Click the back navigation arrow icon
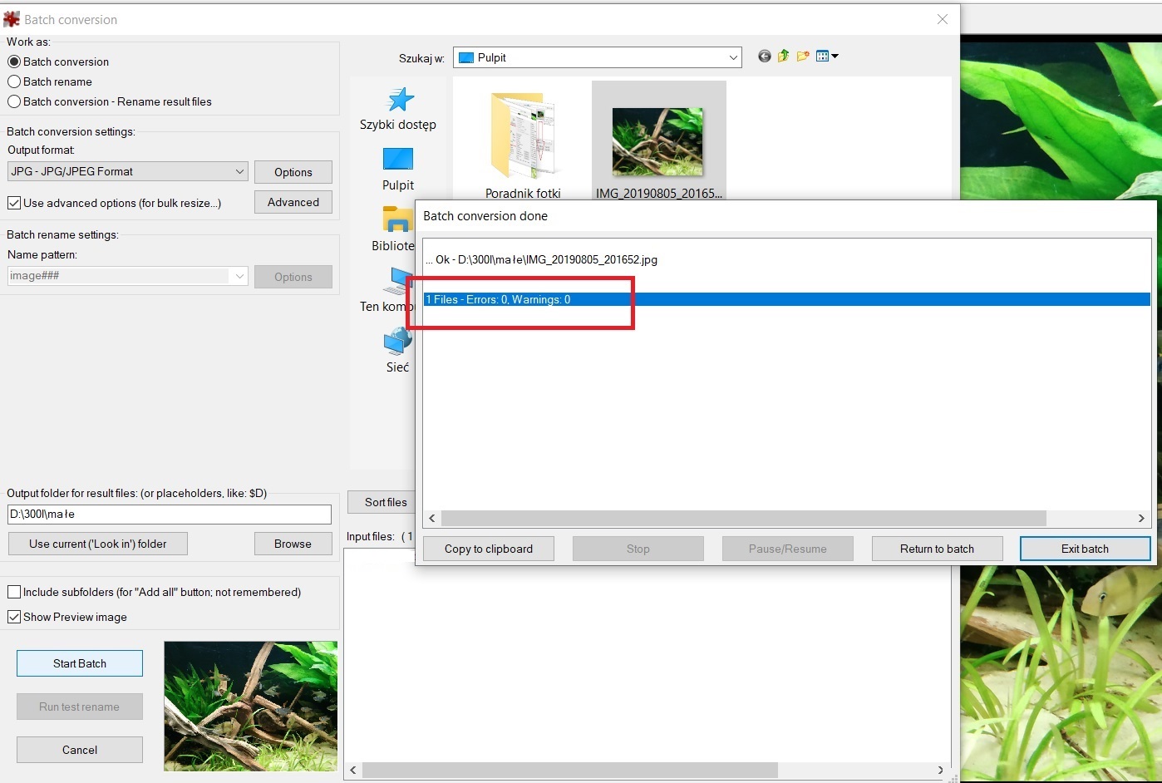Viewport: 1162px width, 783px height. 764,57
